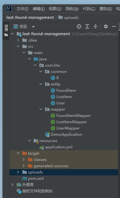Image resolution: width=120 pixels, height=198 pixels.
Task: Collapse the com.hlw package
Action: pyautogui.click(x=35, y=65)
